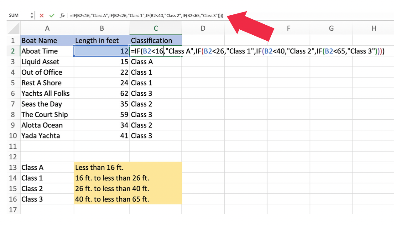Select cell C10 showing Class 3

(x=156, y=136)
